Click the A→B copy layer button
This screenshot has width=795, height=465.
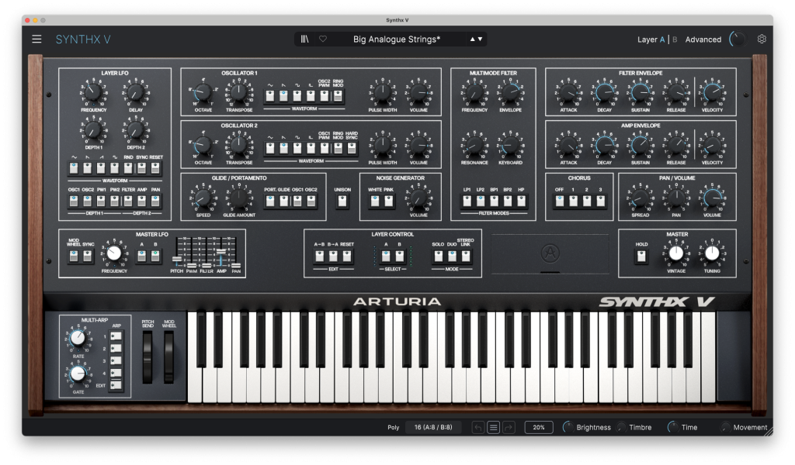(319, 257)
